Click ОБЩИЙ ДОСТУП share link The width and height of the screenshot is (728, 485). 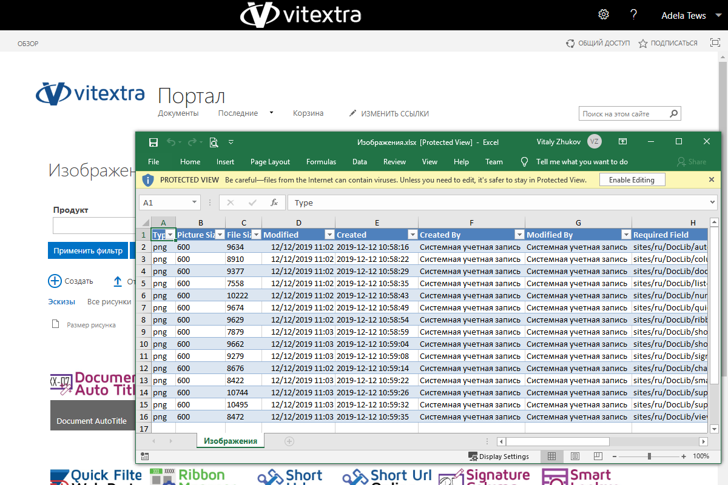click(598, 43)
